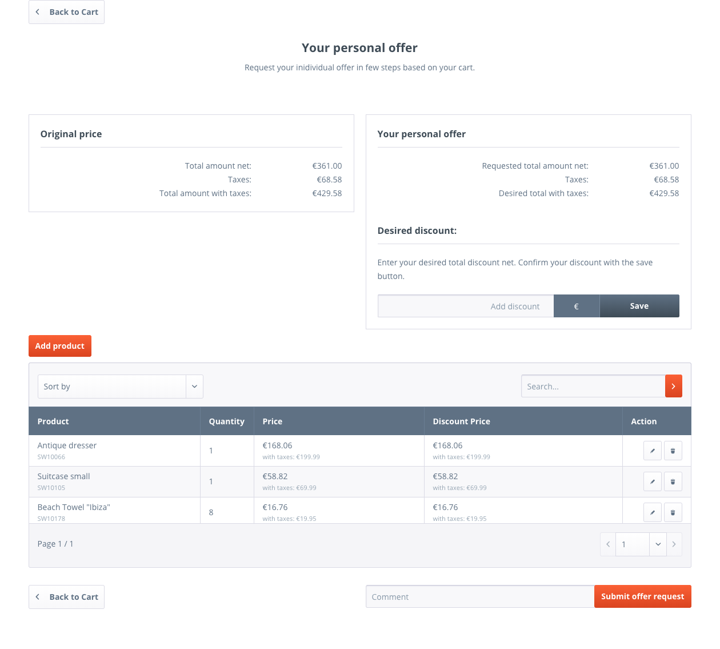Go to next page arrow

674,544
